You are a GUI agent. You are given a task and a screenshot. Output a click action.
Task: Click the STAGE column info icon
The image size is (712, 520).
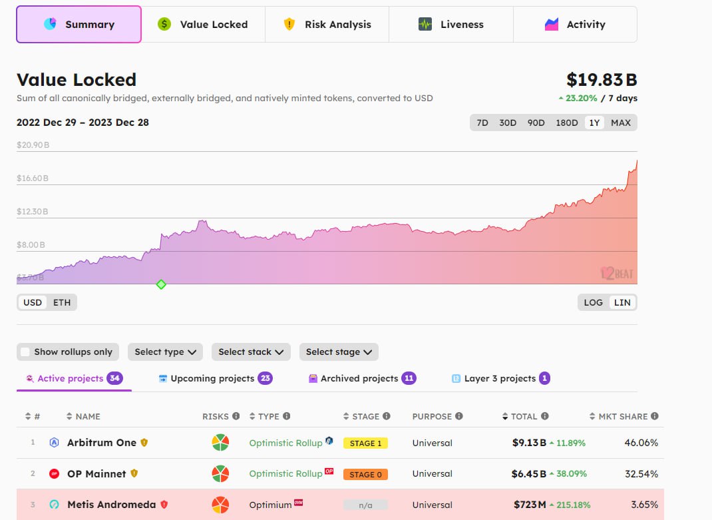tap(387, 416)
